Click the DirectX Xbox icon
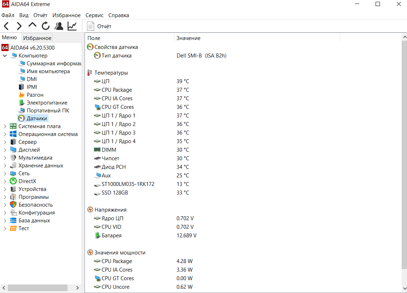Screen dimensions: 407x293 [x=13, y=181]
